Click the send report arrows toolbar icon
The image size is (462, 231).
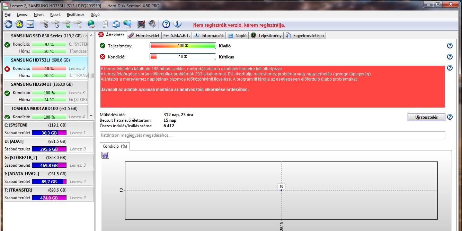[x=116, y=24]
